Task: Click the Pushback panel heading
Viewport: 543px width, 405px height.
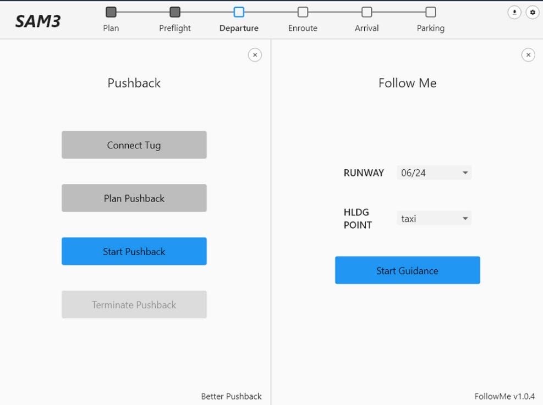Action: tap(134, 83)
